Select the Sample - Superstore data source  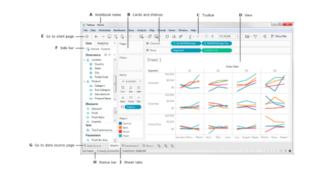coord(99,49)
